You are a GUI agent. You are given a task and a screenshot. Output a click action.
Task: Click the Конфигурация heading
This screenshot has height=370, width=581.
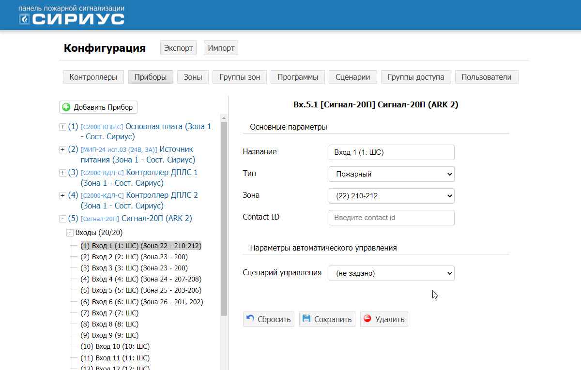pos(105,48)
